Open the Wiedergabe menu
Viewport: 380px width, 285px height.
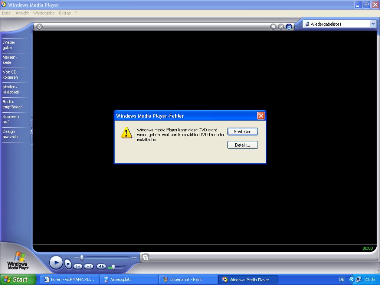coord(44,13)
